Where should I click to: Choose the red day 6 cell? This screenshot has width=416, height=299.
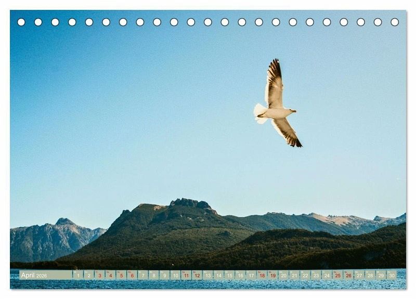[132, 275]
